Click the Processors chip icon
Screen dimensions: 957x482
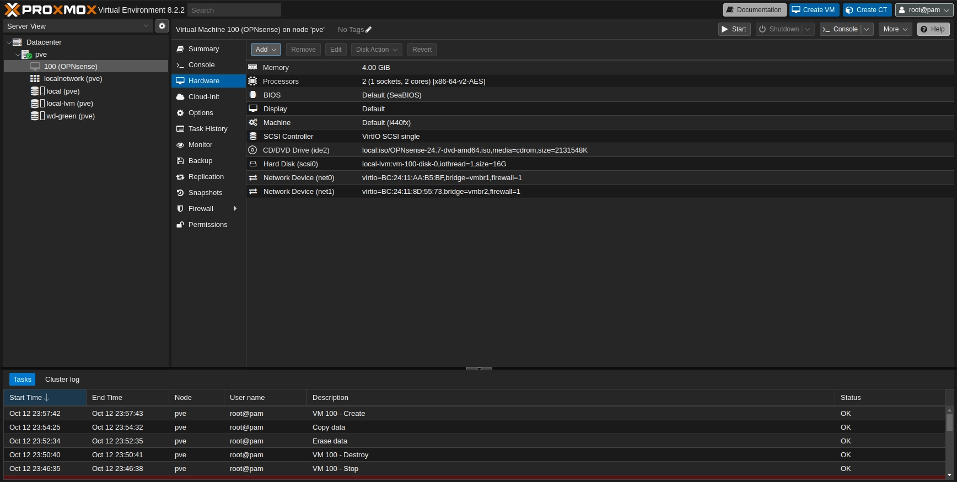pos(252,81)
